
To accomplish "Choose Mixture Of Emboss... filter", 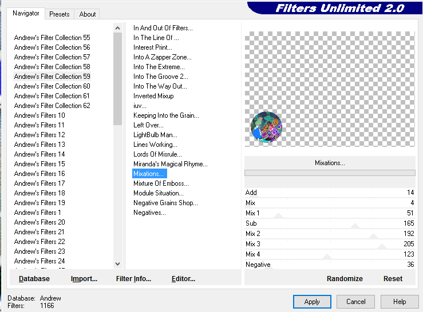I will [x=161, y=183].
